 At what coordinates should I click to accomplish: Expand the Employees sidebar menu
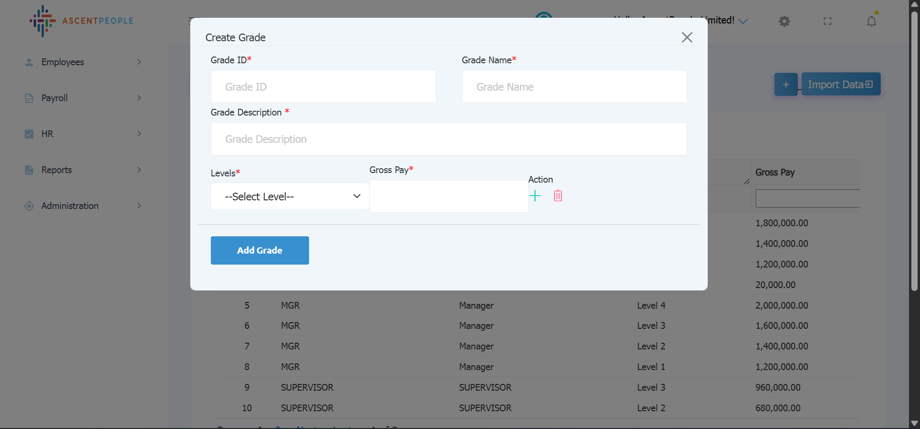(x=82, y=62)
